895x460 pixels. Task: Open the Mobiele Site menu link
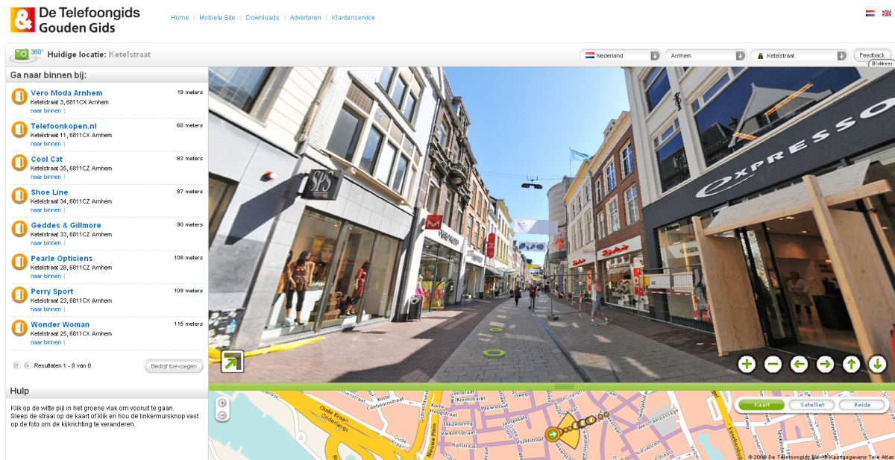[217, 18]
